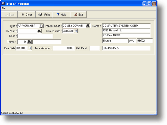Click the address field 1325 Russell rd.
167x125 pixels.
[x=126, y=31]
